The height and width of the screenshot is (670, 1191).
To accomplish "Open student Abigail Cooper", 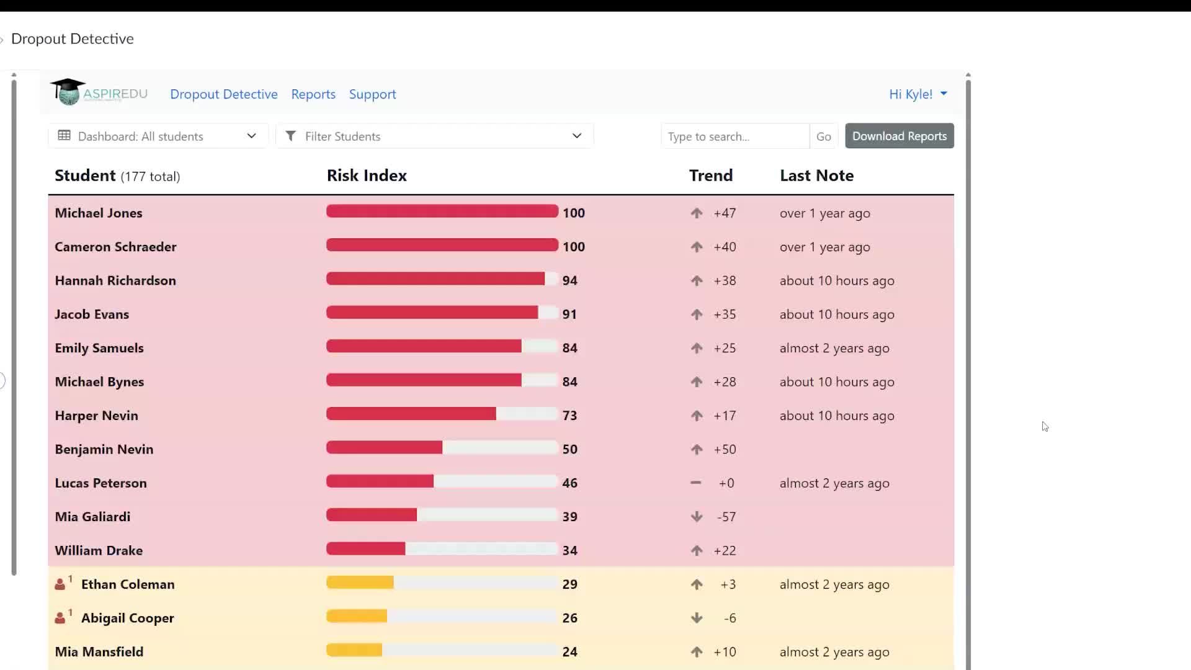I will pyautogui.click(x=128, y=618).
